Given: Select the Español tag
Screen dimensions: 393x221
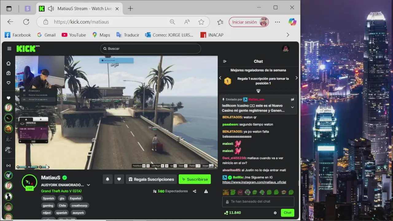Looking at the screenshot, I should pyautogui.click(x=75, y=198).
